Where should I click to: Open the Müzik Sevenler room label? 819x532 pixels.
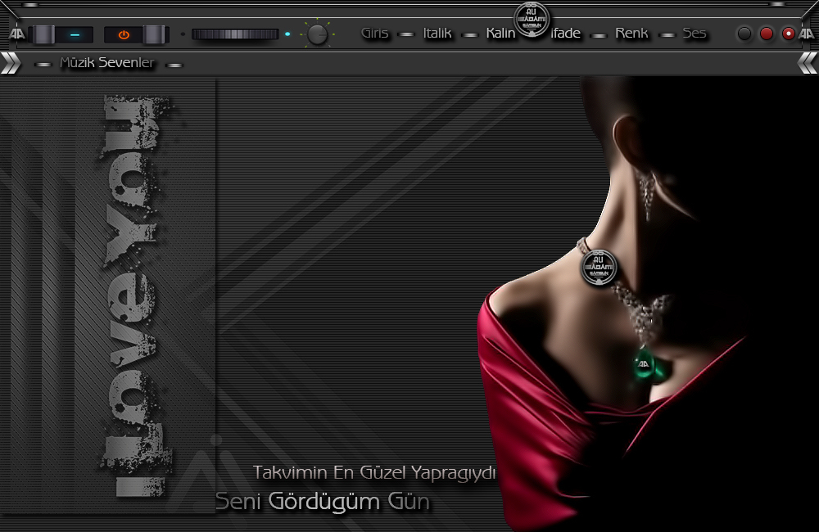point(107,63)
